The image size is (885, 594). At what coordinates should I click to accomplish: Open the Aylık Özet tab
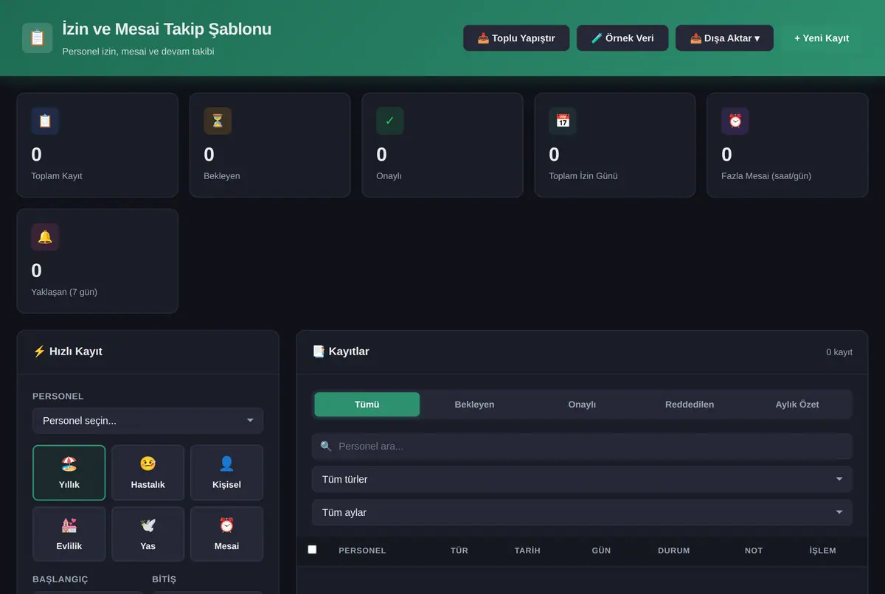click(x=797, y=405)
